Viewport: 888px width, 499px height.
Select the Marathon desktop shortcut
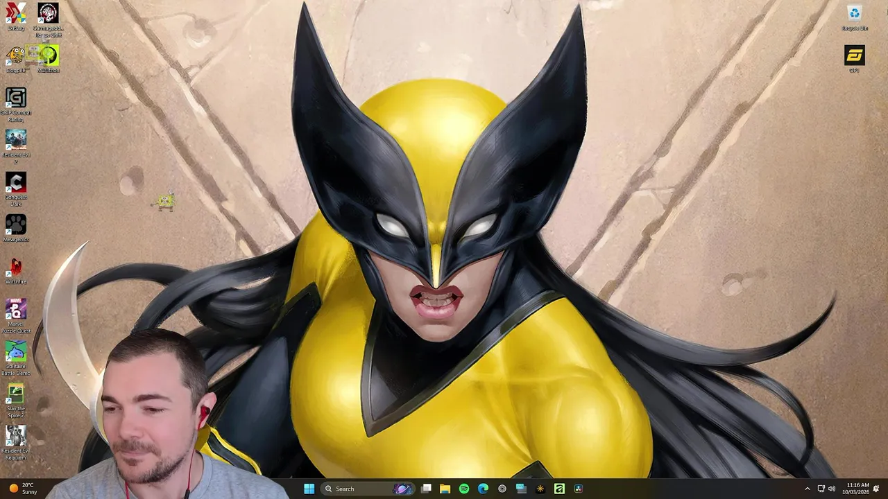click(48, 59)
